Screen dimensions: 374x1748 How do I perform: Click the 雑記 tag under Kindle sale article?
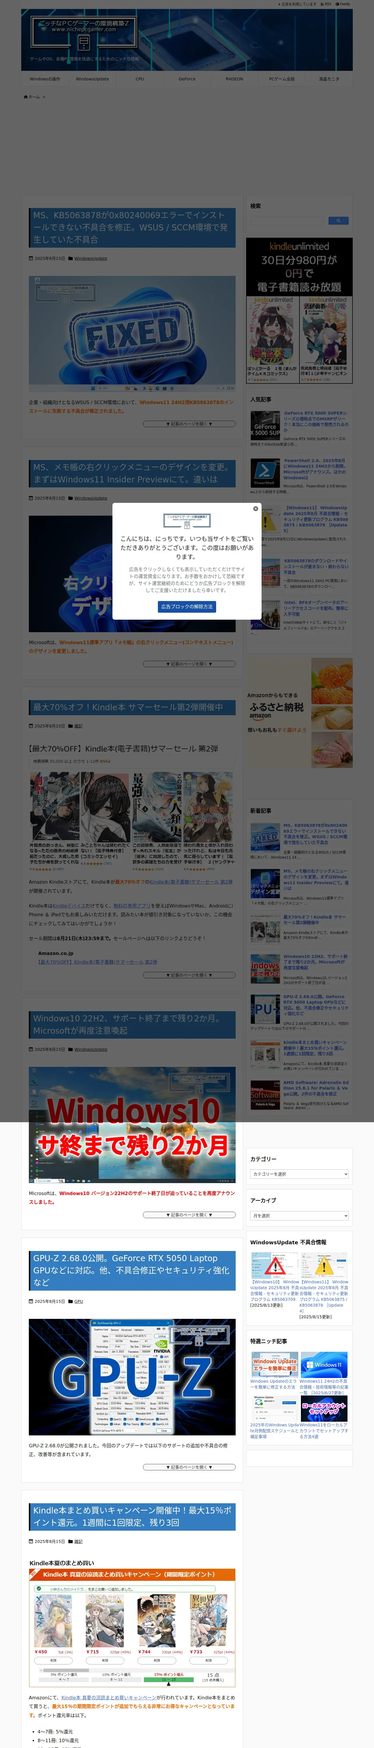(x=78, y=726)
